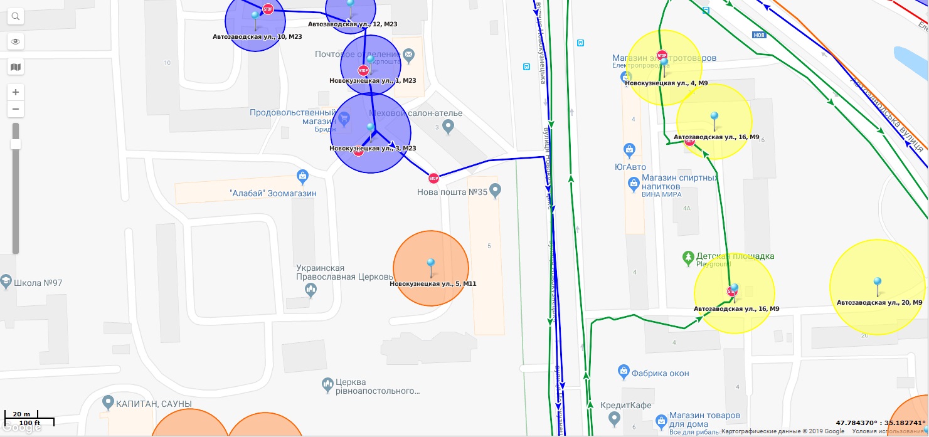This screenshot has height=437, width=929.
Task: Click the Фабрика окон shop icon
Action: 623,370
